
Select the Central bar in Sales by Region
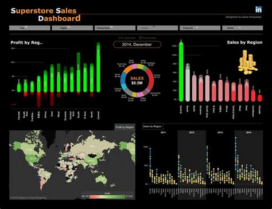click(181, 72)
